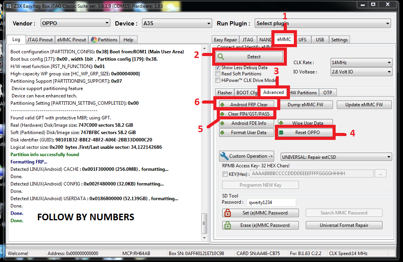Enable HiPower CLK Drive Mode checkbox
Screen dimensions: 403x262
coord(218,80)
